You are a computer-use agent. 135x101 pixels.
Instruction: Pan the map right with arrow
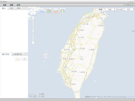tap(36, 12)
